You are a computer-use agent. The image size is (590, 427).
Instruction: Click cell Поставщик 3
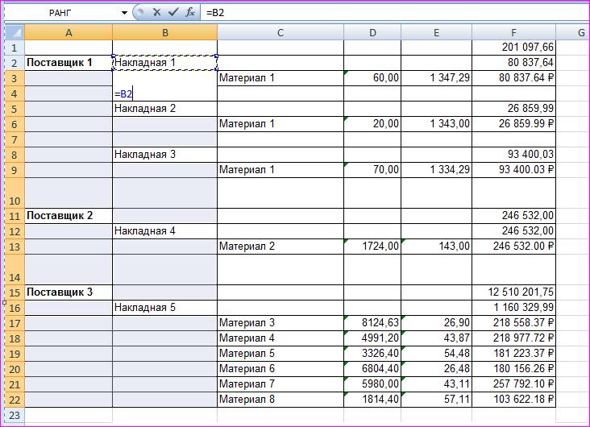click(69, 292)
